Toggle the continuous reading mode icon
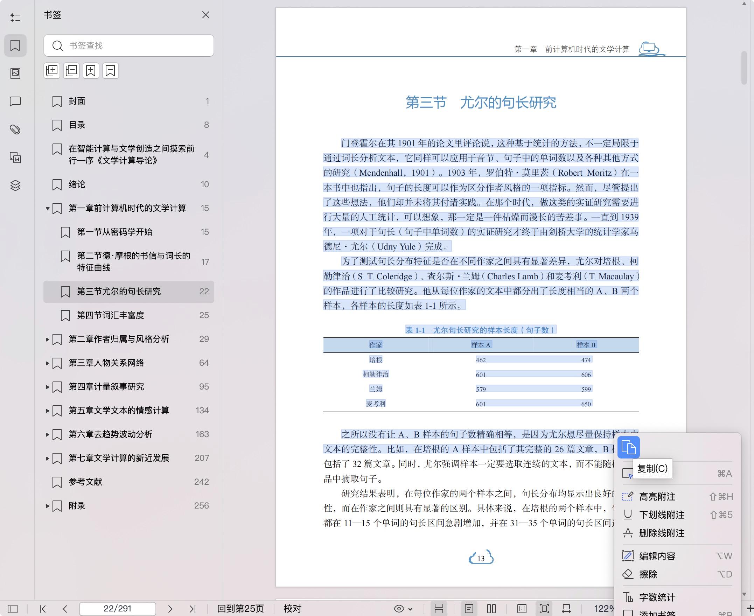The image size is (754, 616). (x=439, y=609)
